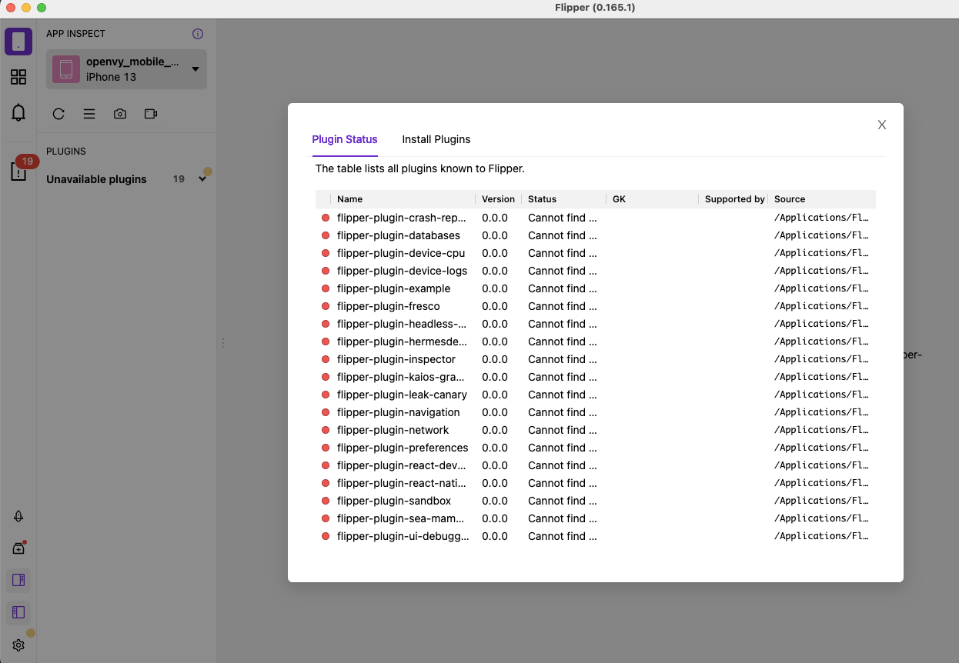Collapse the Unavailable plugins chevron
Viewport: 959px width, 663px height.
(202, 178)
